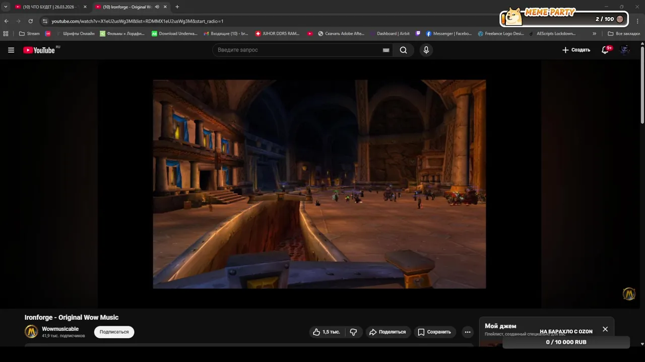645x362 pixels.
Task: Open the Chrome apps grid shortcut
Action: click(6, 34)
